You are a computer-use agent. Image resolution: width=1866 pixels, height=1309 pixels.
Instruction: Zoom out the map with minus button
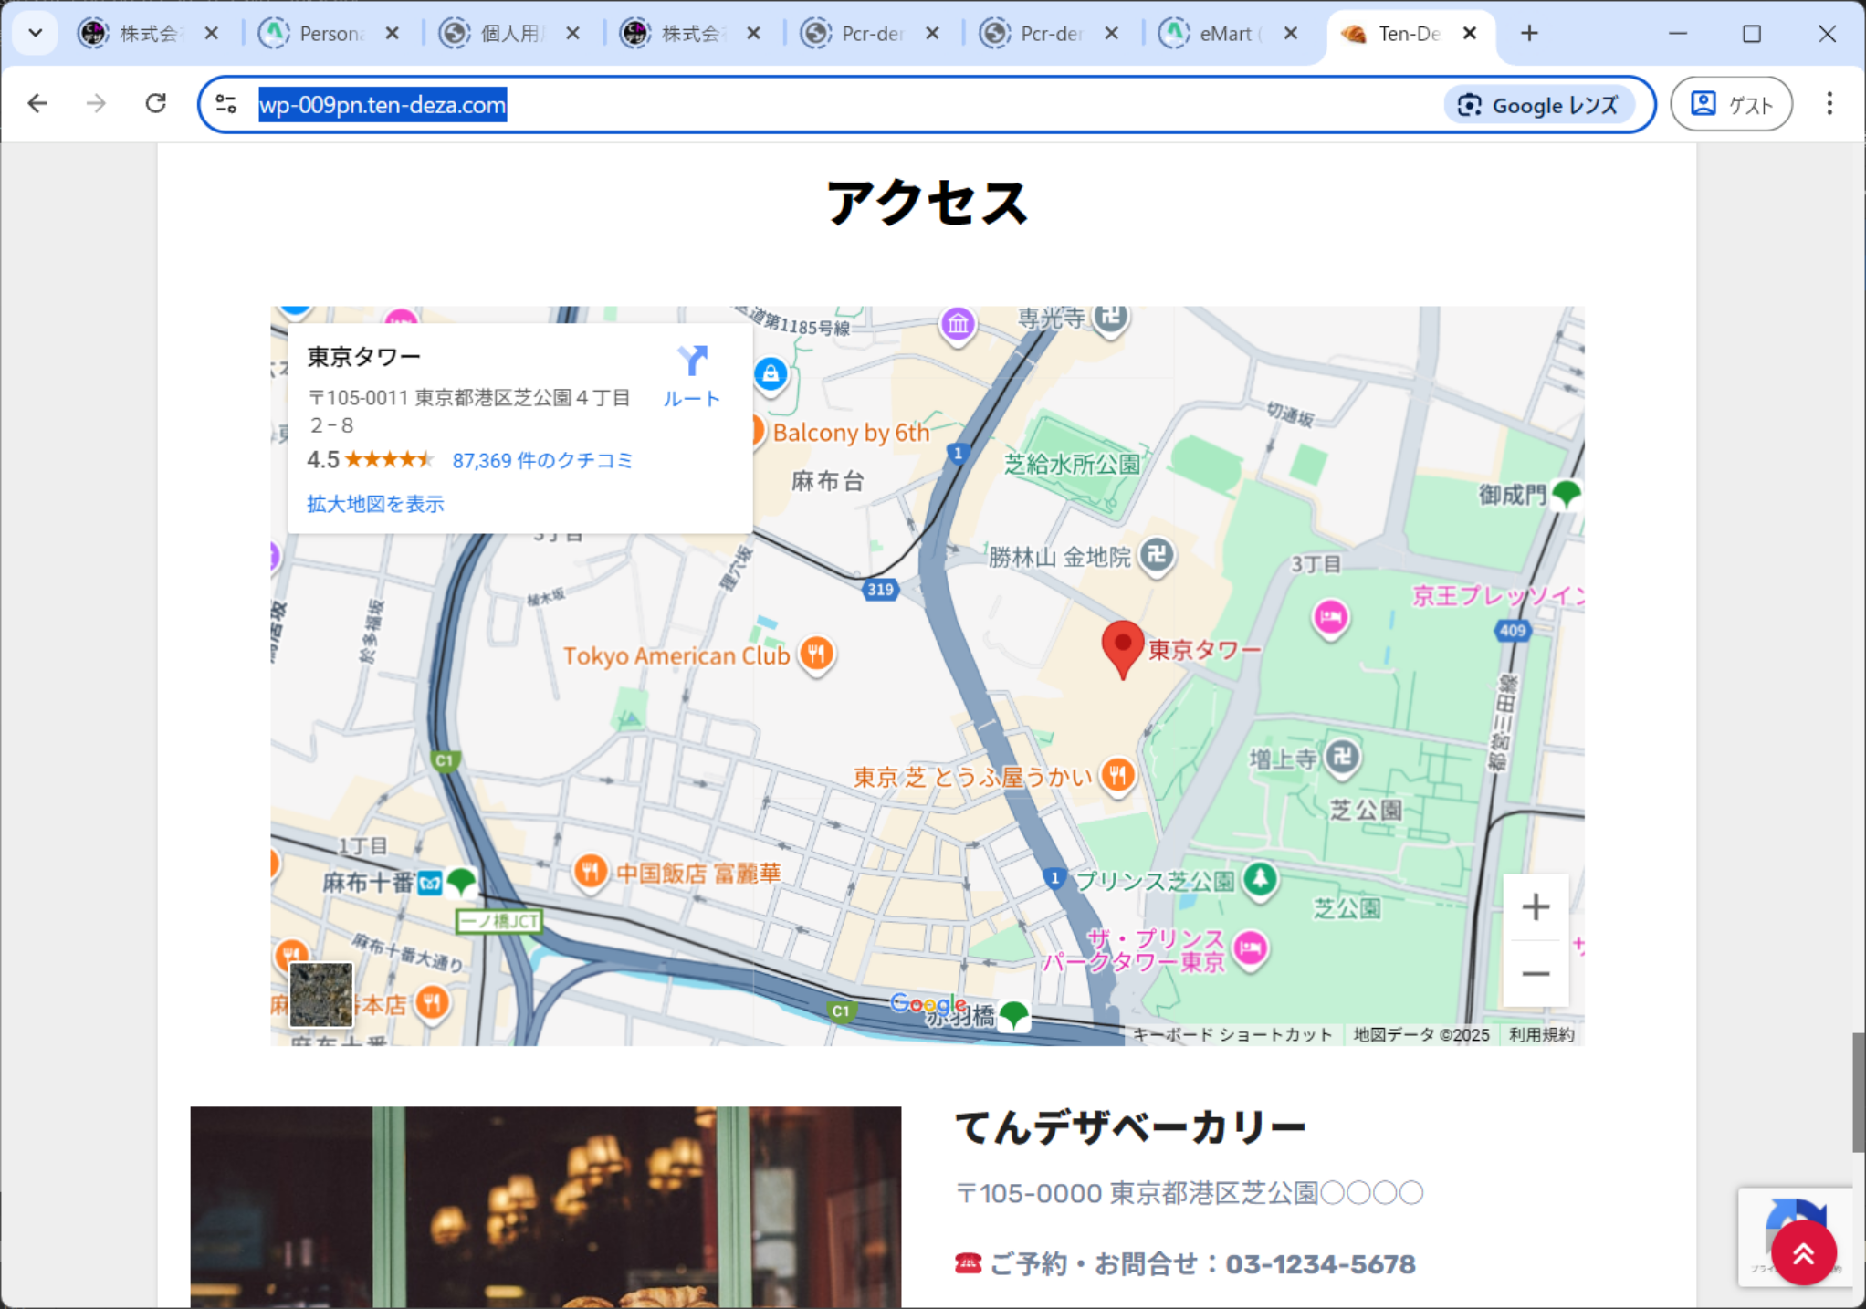(1536, 973)
